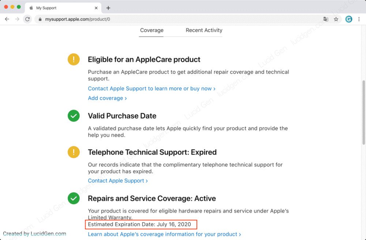Bookmark this page with the star
This screenshot has width=366, height=240.
(x=336, y=19)
